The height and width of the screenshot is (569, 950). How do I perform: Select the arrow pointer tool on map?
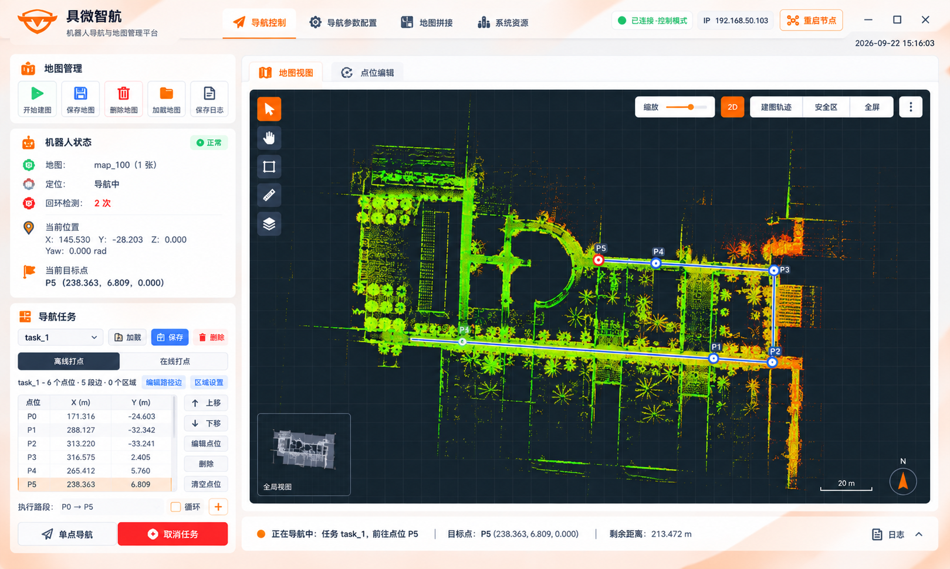click(x=269, y=109)
